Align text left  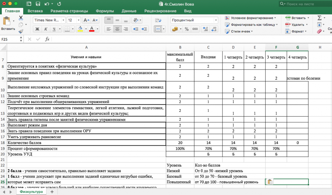(x=109, y=29)
